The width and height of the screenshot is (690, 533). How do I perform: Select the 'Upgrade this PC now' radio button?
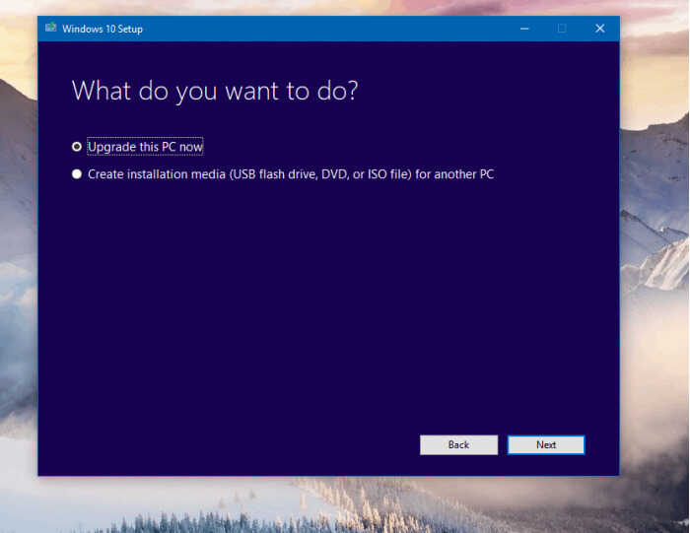(77, 147)
